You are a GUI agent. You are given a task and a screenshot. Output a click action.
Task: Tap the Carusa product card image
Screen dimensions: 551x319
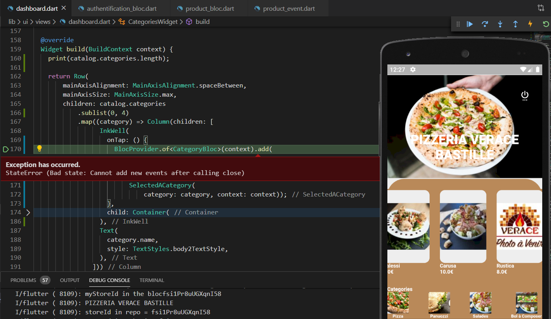[x=463, y=226]
